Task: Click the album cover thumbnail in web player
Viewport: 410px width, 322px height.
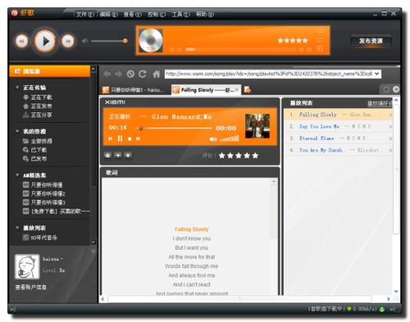Action: click(257, 126)
